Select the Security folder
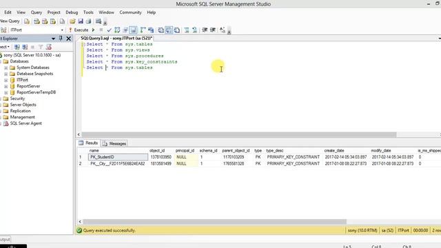This screenshot has width=441, height=248. click(x=17, y=99)
